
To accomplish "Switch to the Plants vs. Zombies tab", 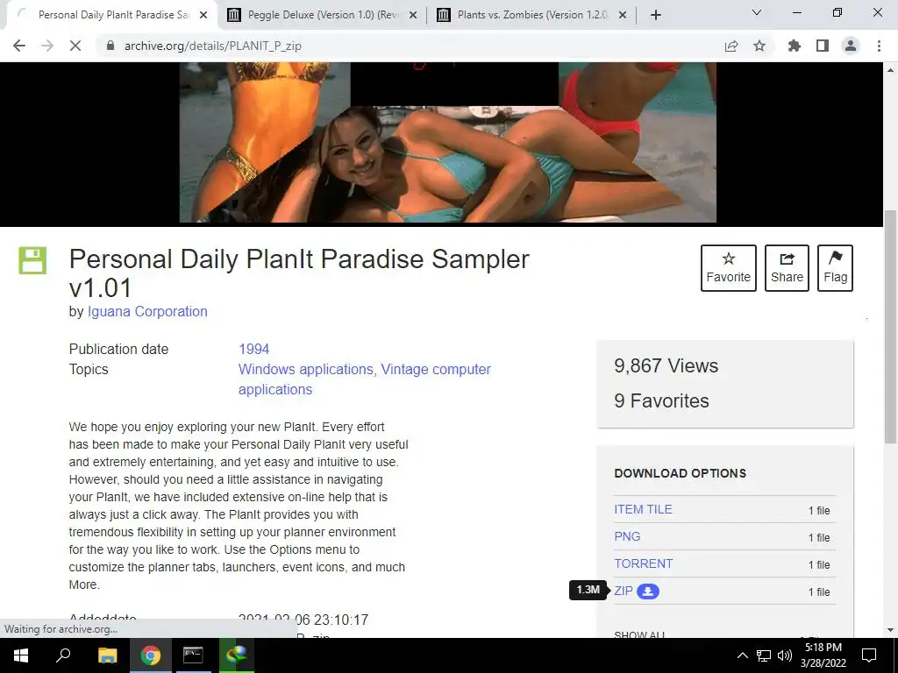I will [532, 15].
